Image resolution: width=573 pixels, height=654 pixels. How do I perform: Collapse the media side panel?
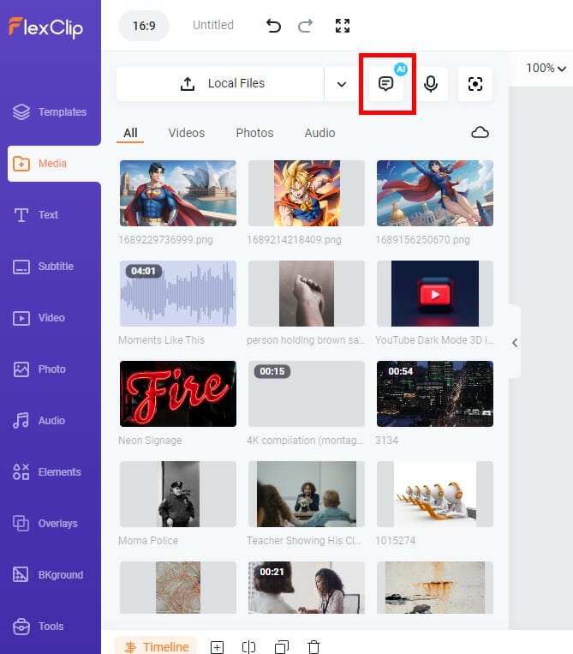514,343
